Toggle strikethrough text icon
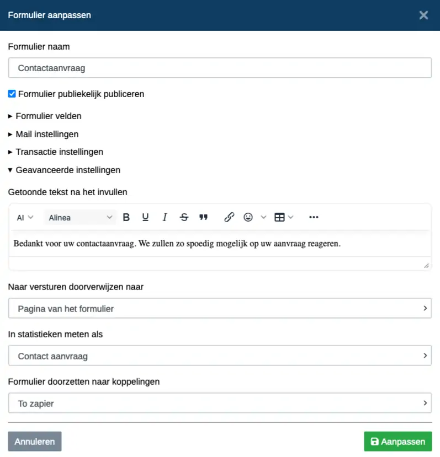440x457 pixels. click(x=184, y=217)
